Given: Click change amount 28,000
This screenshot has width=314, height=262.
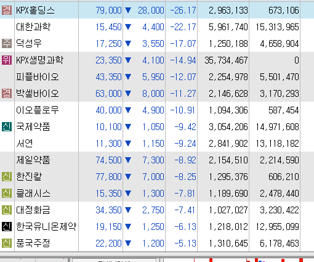Looking at the screenshot, I should (151, 10).
